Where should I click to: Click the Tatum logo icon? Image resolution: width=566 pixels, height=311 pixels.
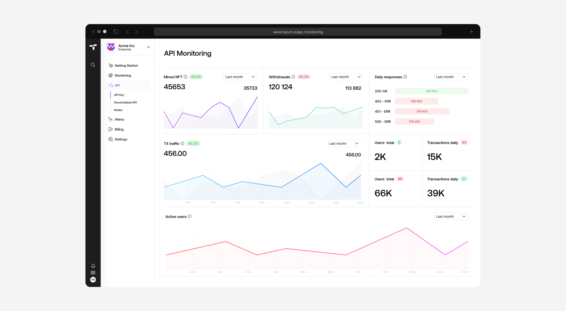pyautogui.click(x=93, y=47)
